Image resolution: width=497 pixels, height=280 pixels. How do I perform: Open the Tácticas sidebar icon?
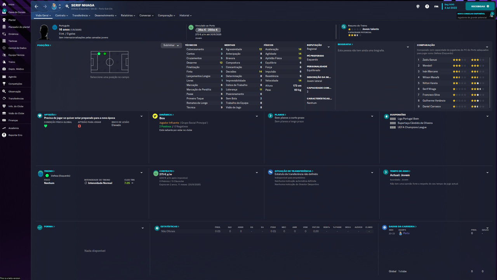point(4,41)
